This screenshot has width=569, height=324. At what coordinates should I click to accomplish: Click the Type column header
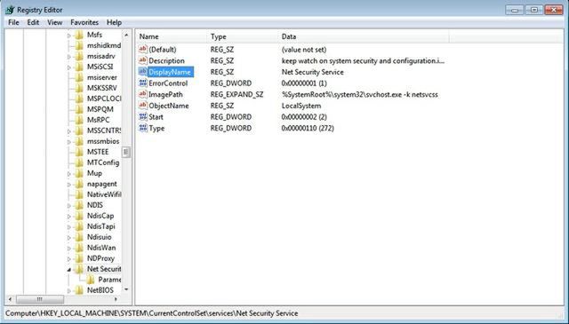242,36
